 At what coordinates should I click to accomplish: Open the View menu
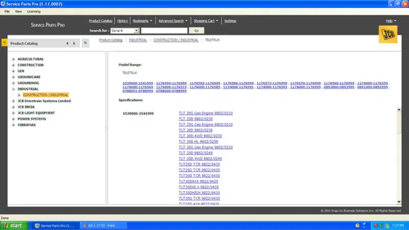pyautogui.click(x=18, y=11)
